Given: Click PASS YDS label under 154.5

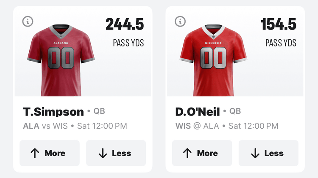Looking at the screenshot, I should click(281, 43).
